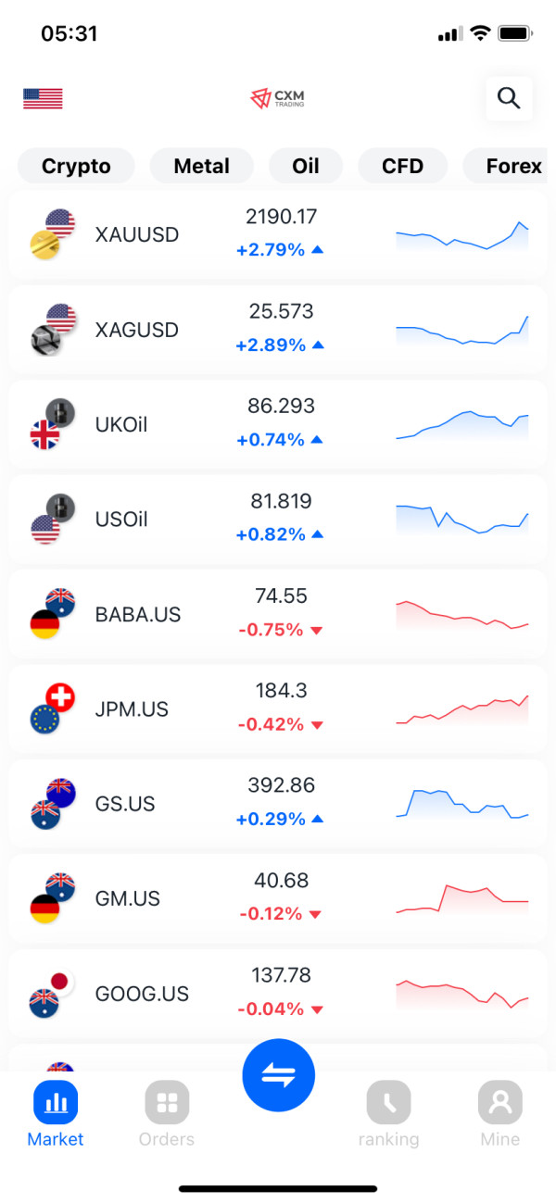
Task: Open the XAGUSD silver row
Action: click(x=278, y=330)
